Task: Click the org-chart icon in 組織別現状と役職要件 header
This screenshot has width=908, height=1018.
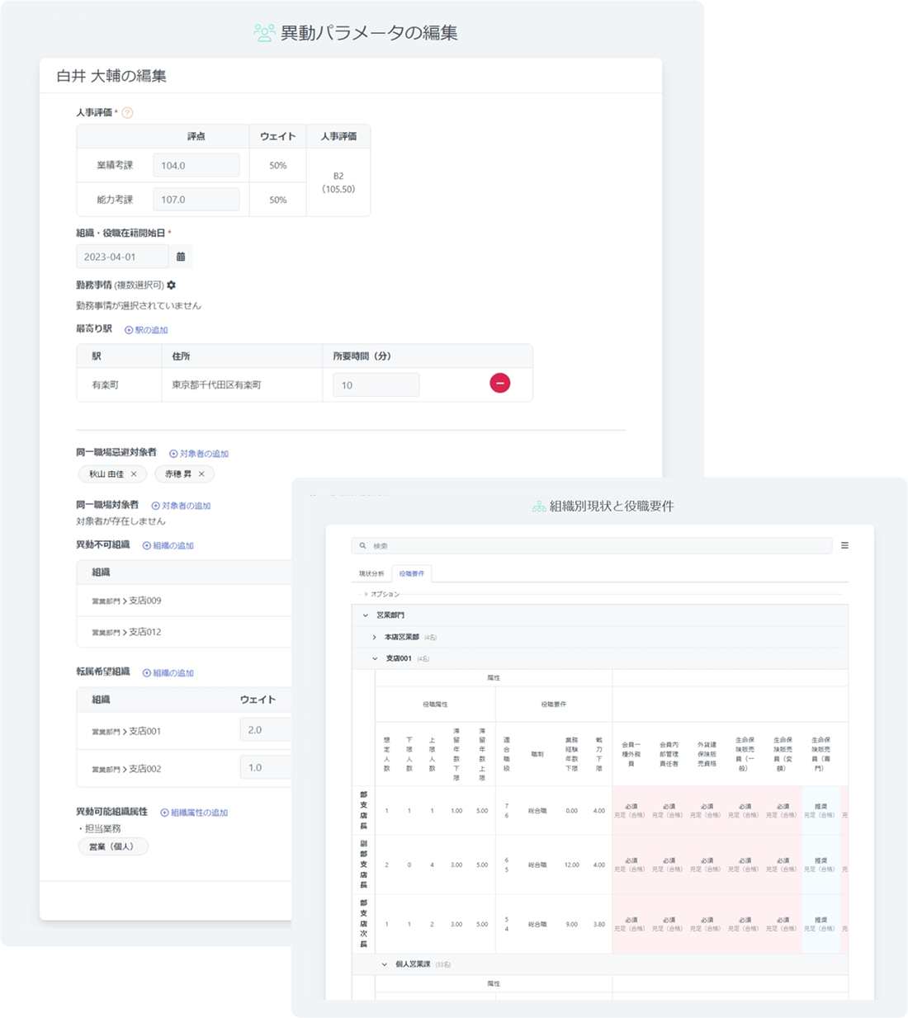Action: click(538, 507)
